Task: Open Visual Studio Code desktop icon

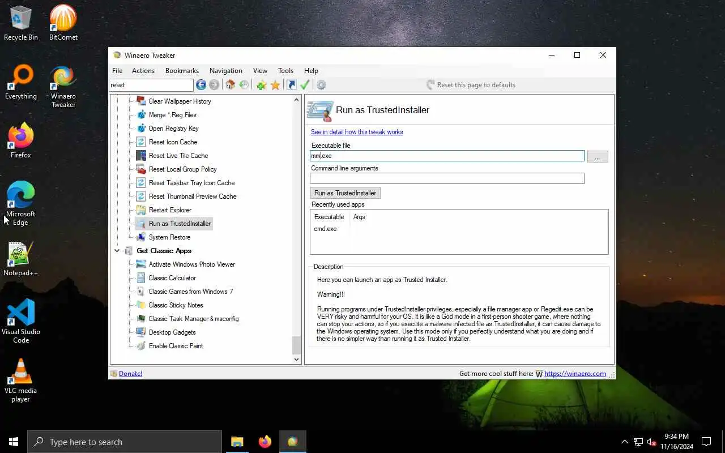Action: click(21, 321)
